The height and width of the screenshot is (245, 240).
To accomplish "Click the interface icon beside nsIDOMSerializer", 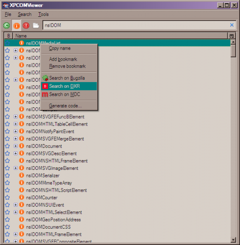I will click(21, 175).
